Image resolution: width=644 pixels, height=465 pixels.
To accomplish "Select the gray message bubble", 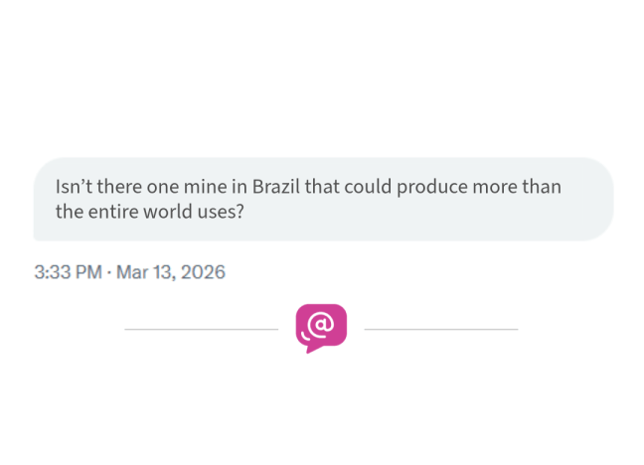I will pos(323,199).
